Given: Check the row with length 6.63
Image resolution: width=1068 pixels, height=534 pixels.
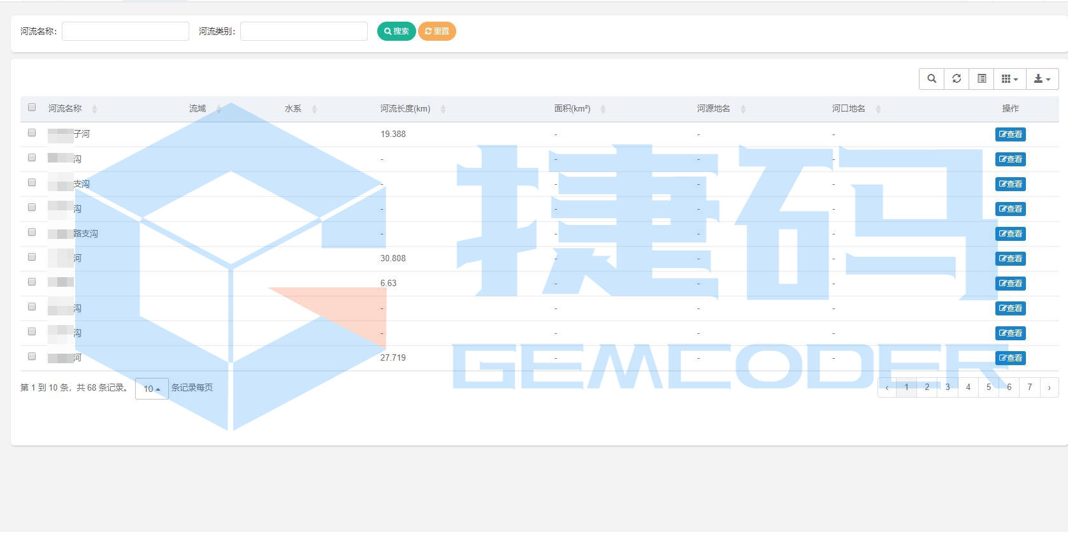Looking at the screenshot, I should [32, 282].
